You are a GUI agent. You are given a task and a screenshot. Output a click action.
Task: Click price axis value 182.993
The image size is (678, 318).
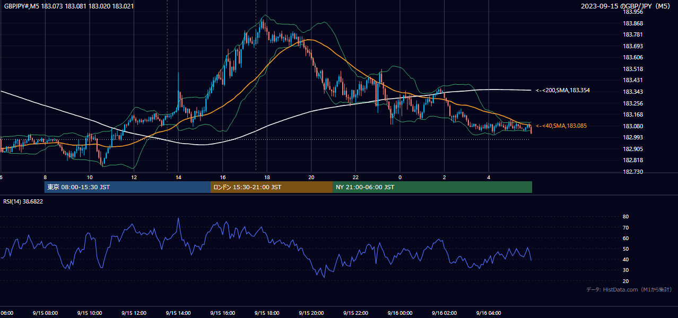[633, 137]
